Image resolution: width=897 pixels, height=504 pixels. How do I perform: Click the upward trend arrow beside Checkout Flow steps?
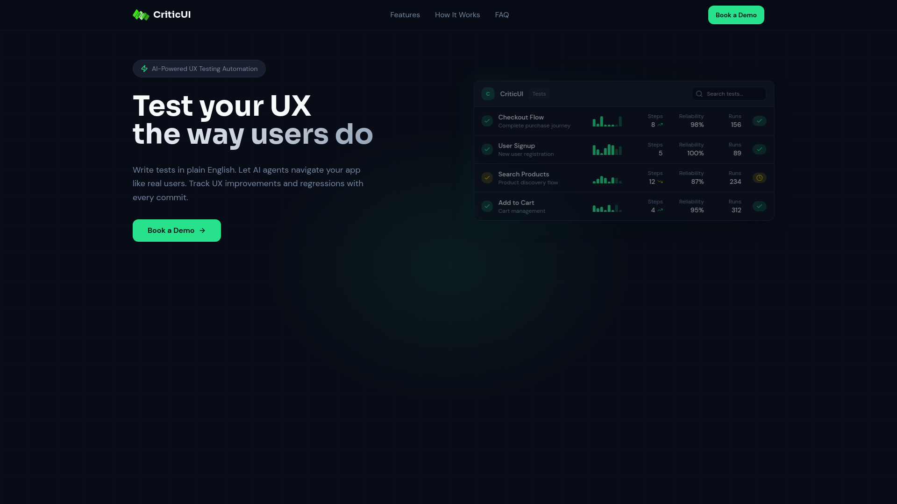660,125
